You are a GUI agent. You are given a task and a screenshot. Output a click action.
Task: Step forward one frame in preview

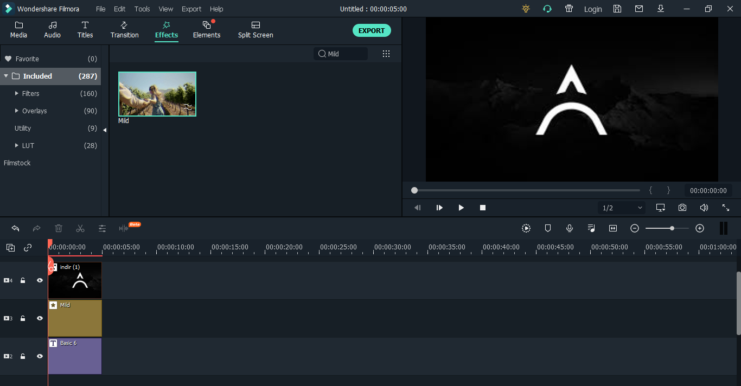pos(439,208)
